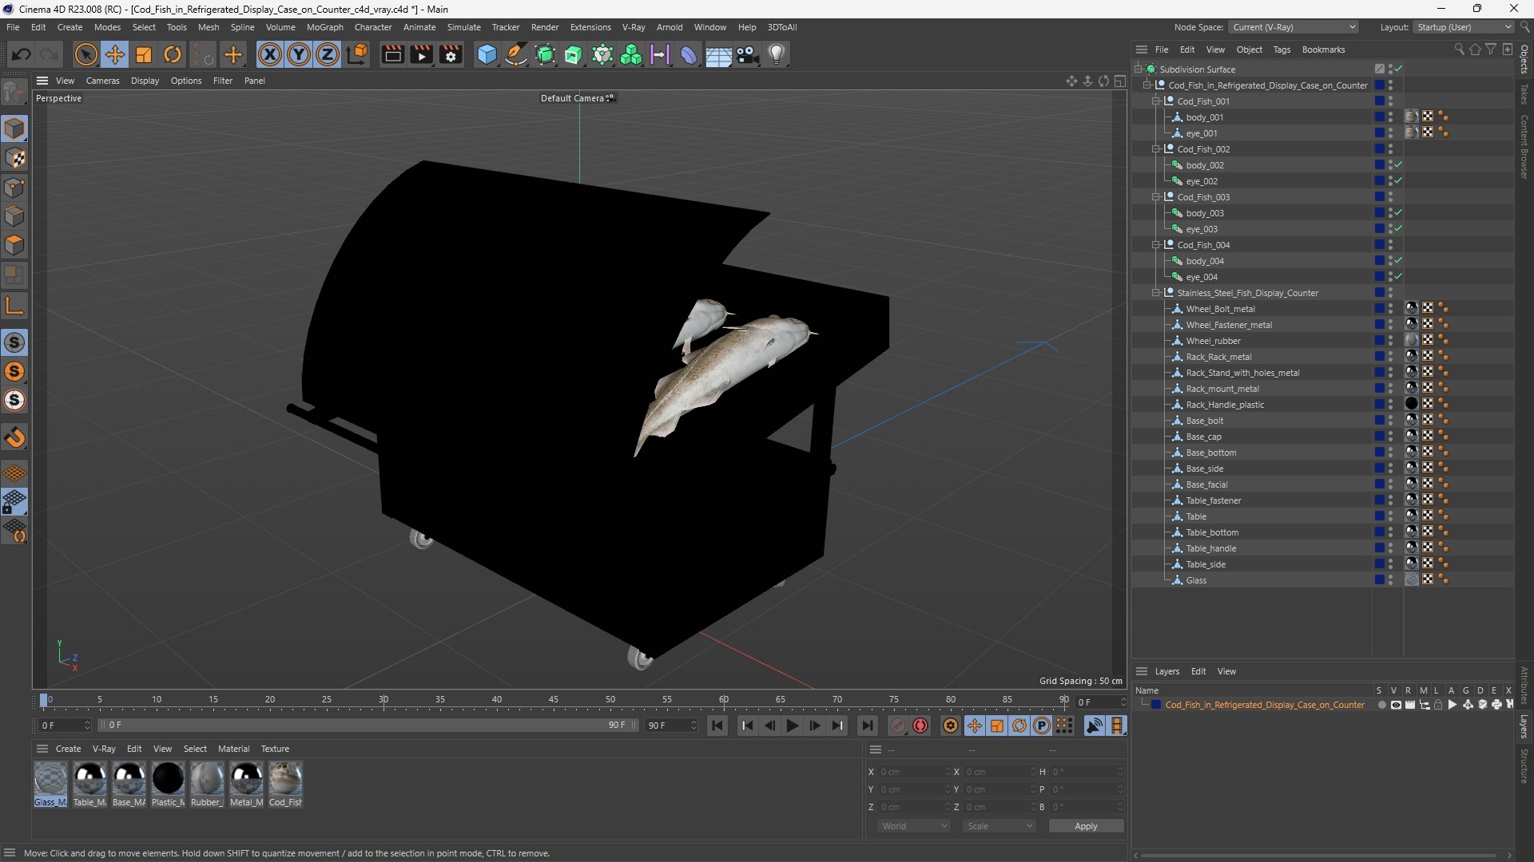Open the MoGraph menu

(324, 27)
